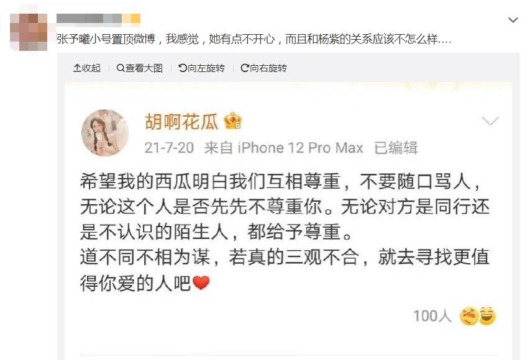
Task: Click the red heart emoji in post
Action: pos(201,282)
